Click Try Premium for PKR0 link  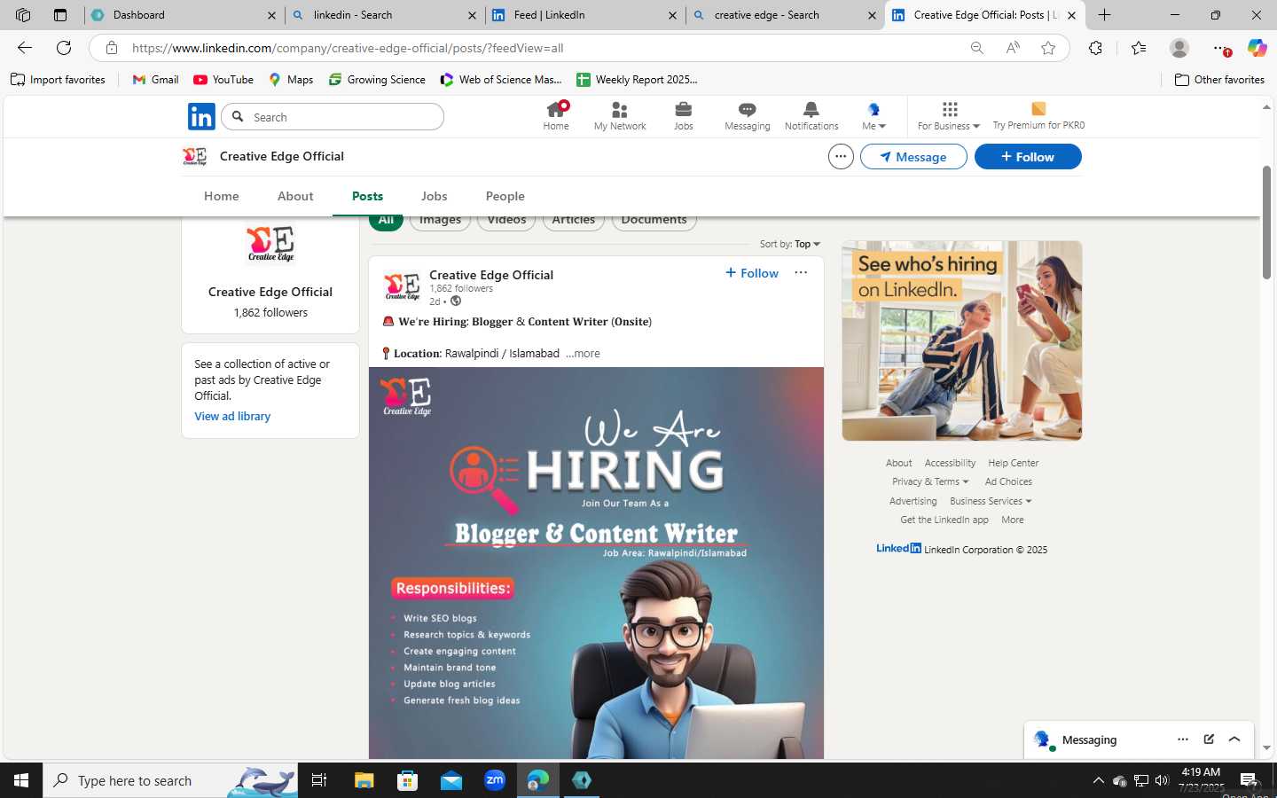point(1038,116)
